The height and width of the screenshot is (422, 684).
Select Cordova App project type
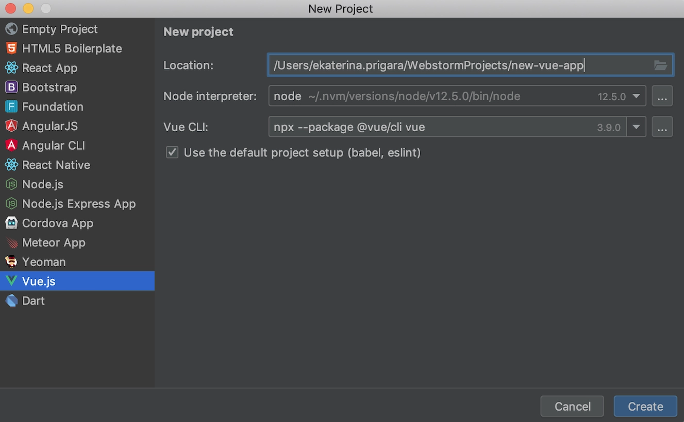coord(77,223)
